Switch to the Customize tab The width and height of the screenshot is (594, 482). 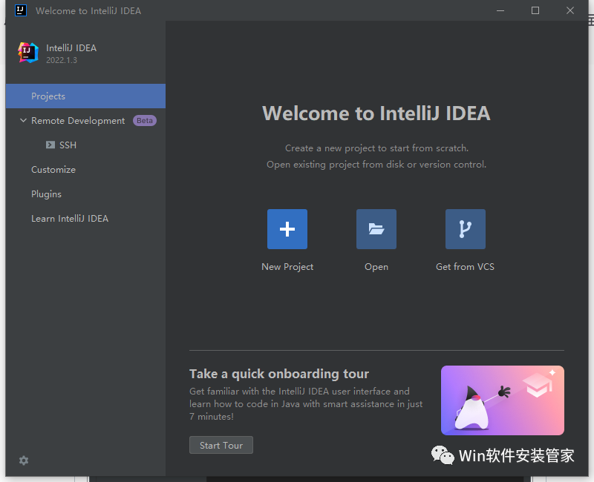point(85,170)
